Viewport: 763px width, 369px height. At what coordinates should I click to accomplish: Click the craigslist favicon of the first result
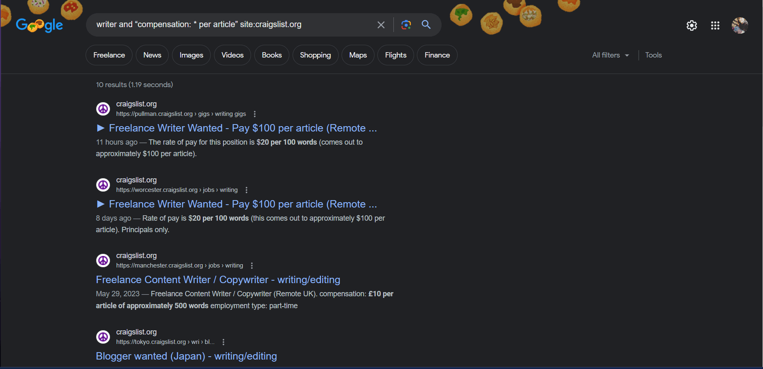103,109
